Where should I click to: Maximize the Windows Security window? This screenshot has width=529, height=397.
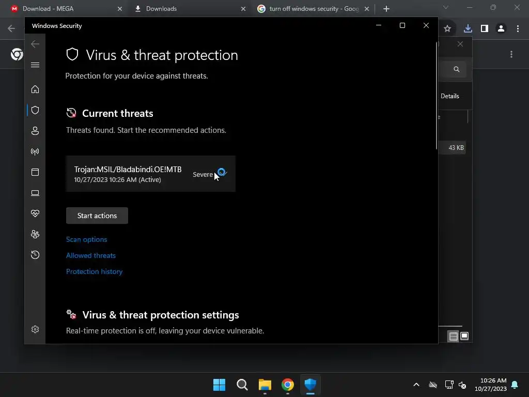402,25
